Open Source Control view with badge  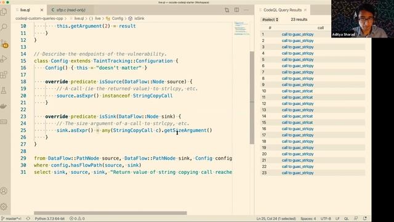click(4, 44)
